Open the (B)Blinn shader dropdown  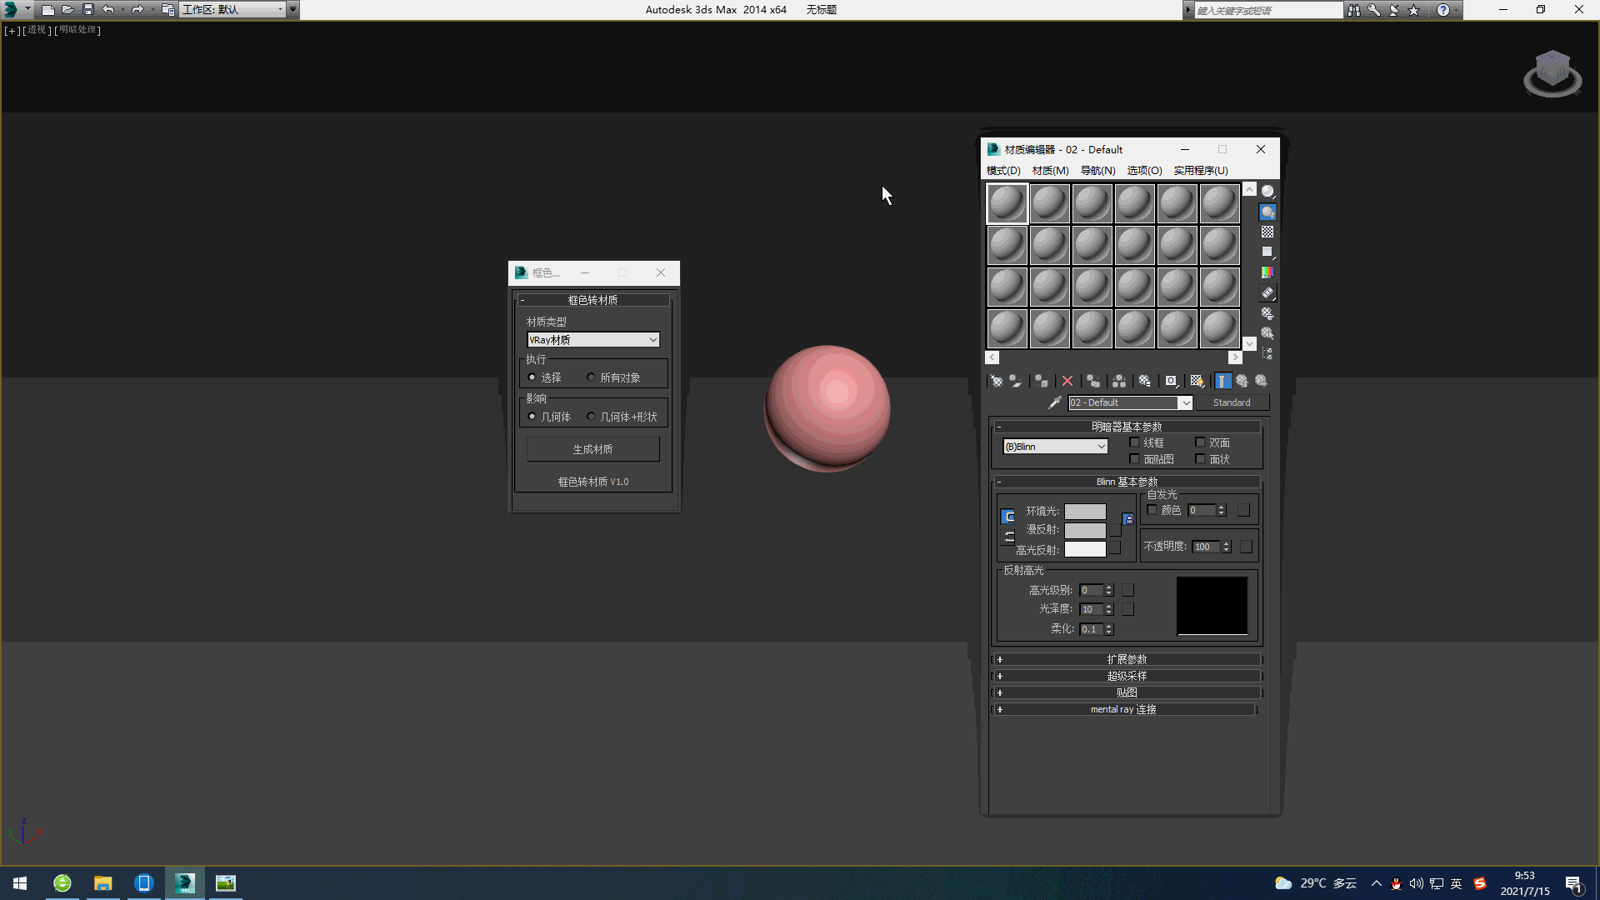click(1055, 447)
